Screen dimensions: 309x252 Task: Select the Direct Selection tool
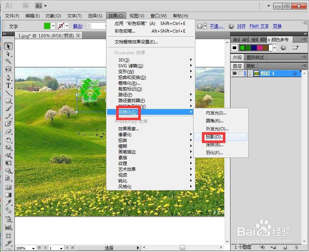click(x=8, y=54)
